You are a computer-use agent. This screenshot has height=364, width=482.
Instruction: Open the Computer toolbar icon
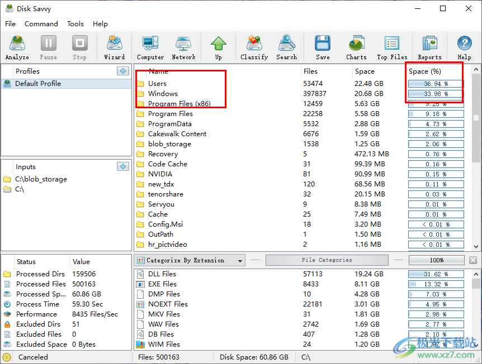150,47
